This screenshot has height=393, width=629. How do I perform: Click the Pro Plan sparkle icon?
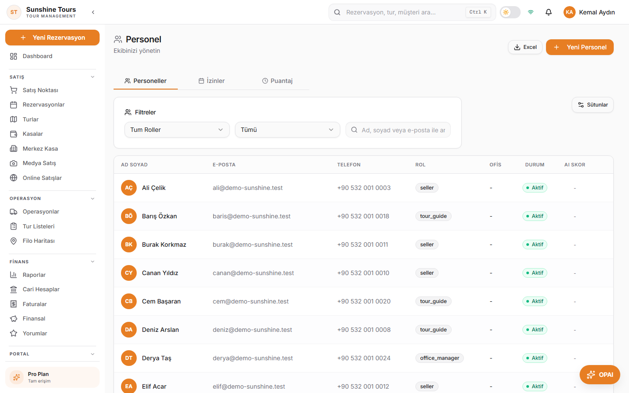pyautogui.click(x=17, y=377)
